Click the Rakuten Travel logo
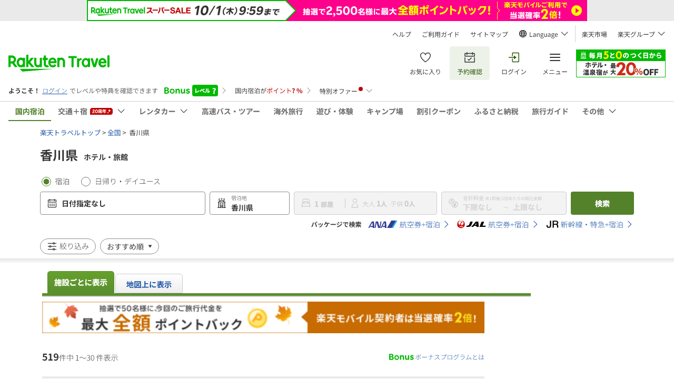674x379 pixels. [59, 63]
